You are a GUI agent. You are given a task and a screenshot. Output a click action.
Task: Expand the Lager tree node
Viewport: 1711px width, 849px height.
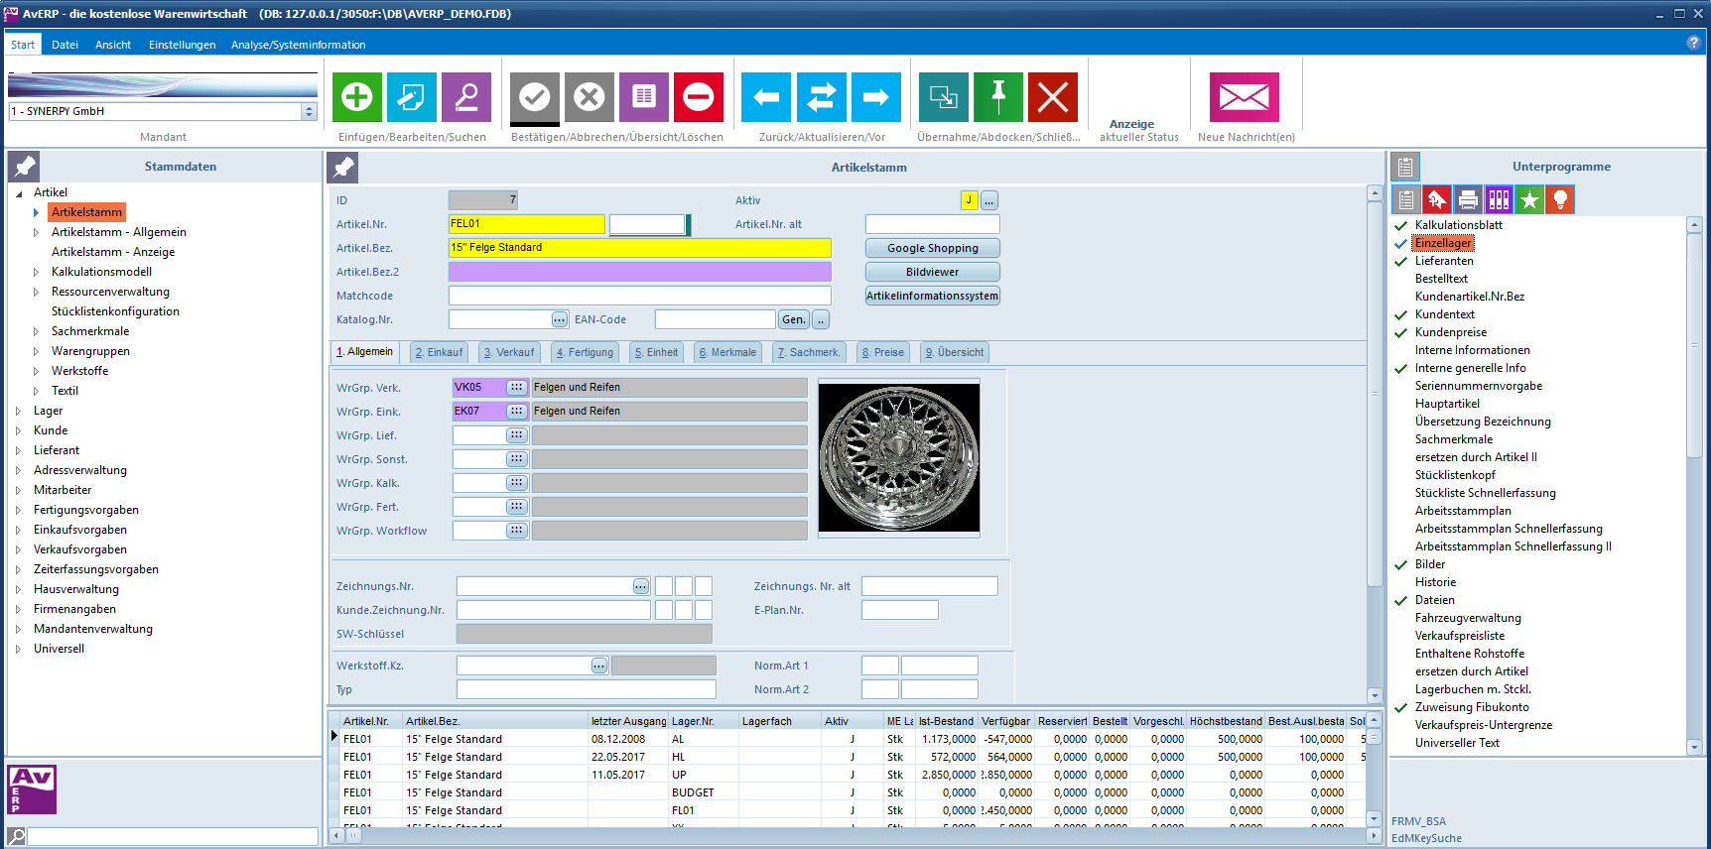click(x=18, y=411)
